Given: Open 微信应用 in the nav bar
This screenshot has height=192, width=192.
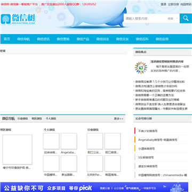Looking at the screenshot, I should [x=162, y=39].
